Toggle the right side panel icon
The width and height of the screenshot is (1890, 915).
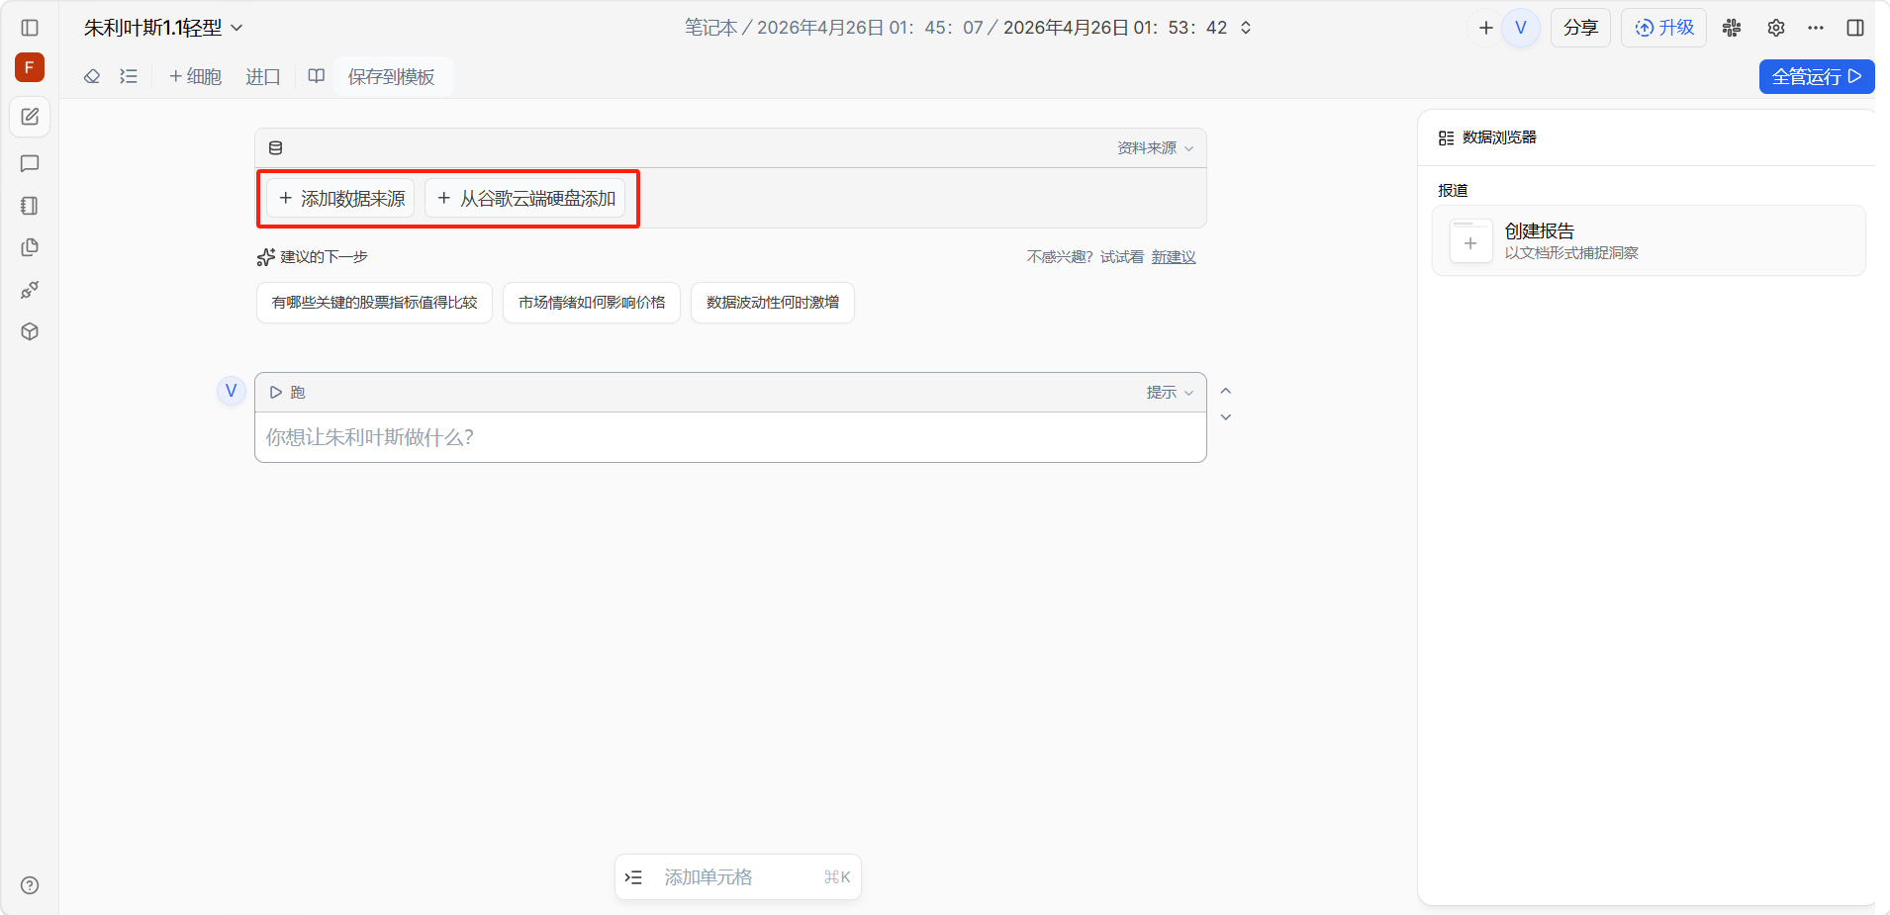click(x=1855, y=28)
